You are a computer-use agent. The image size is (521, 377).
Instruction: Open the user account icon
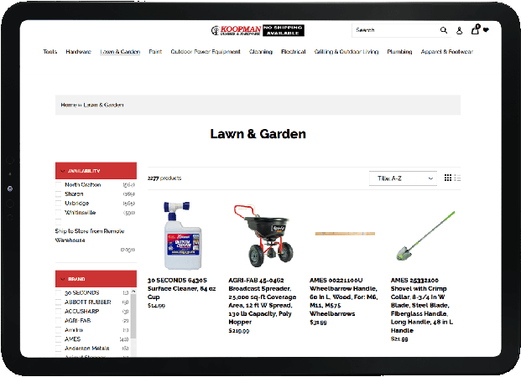pos(459,30)
